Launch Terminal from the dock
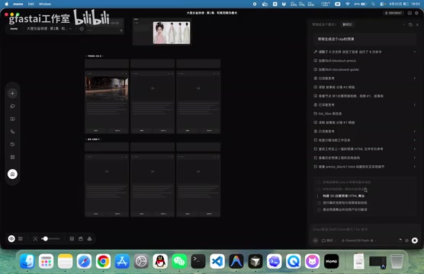This screenshot has height=274, width=424. (198, 261)
